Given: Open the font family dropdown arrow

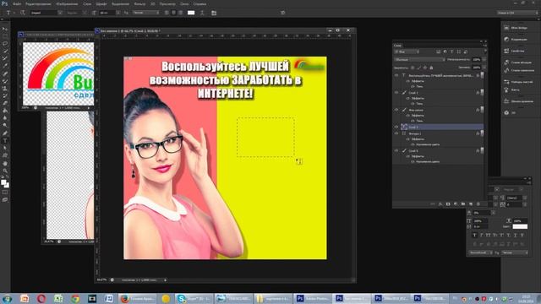Looking at the screenshot, I should pos(60,13).
